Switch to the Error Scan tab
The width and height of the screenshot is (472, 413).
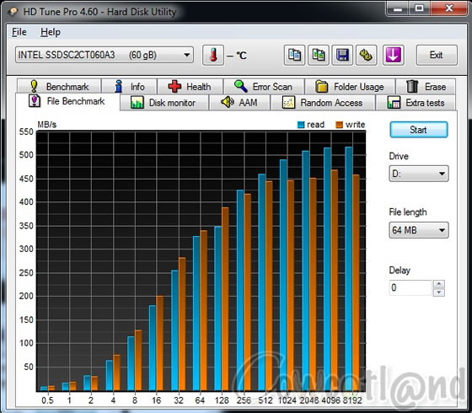pos(264,87)
